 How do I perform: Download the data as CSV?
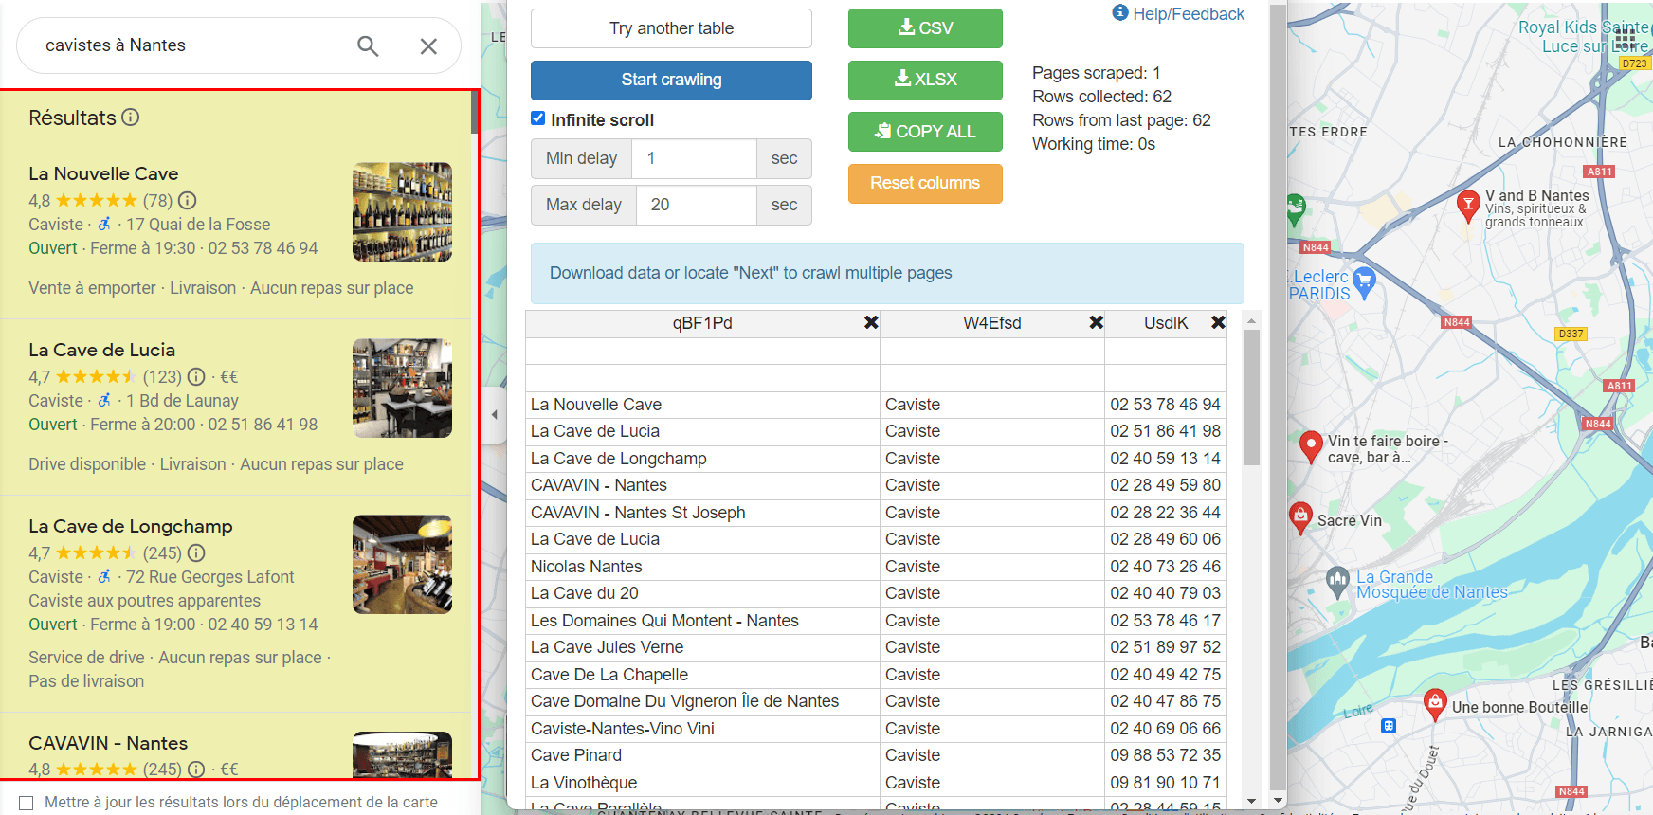coord(924,28)
